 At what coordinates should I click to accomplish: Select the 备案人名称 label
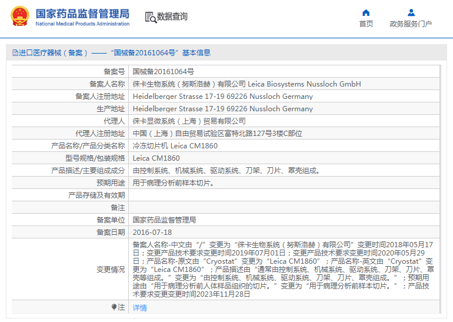pyautogui.click(x=107, y=84)
